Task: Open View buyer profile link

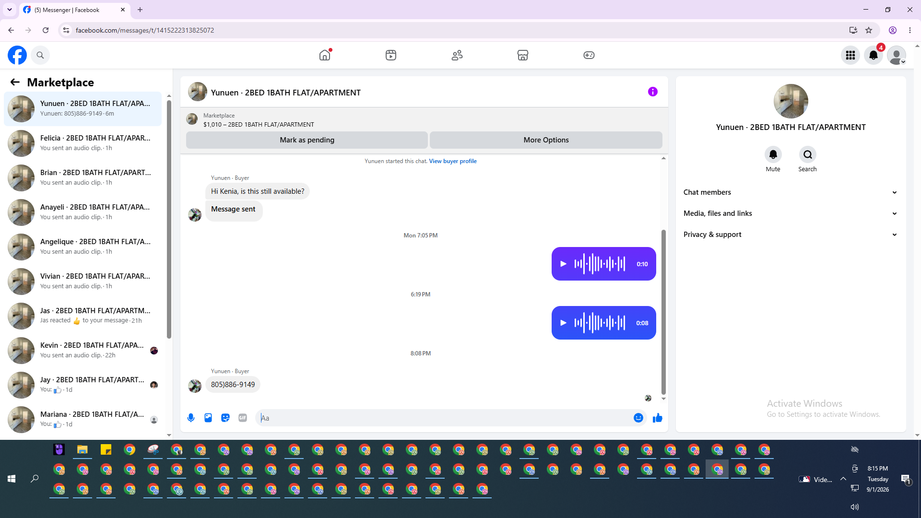Action: [x=453, y=161]
